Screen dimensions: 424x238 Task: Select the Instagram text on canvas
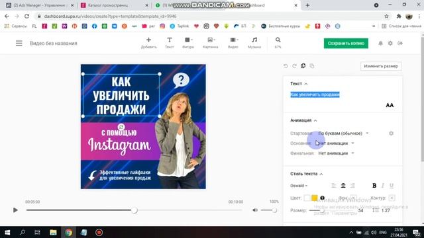tap(119, 145)
